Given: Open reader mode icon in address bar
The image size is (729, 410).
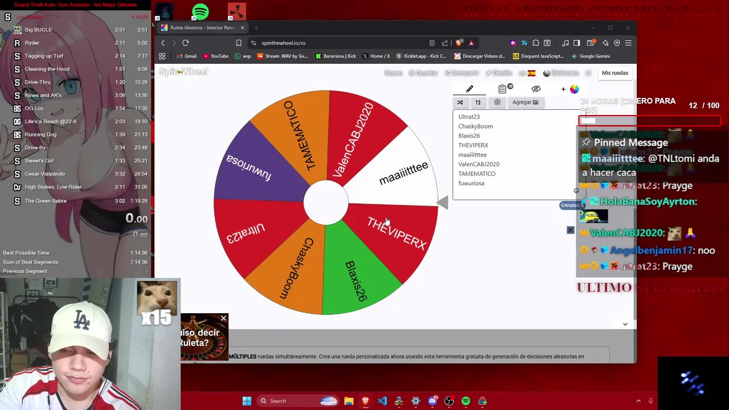Looking at the screenshot, I should (432, 43).
